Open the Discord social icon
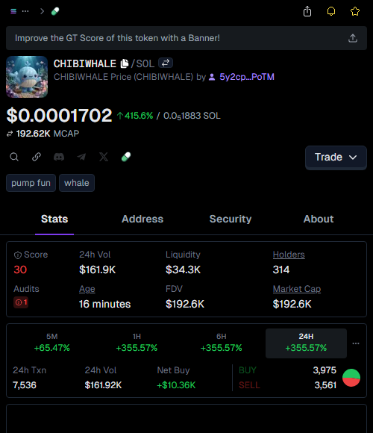The width and height of the screenshot is (373, 433). pyautogui.click(x=59, y=157)
